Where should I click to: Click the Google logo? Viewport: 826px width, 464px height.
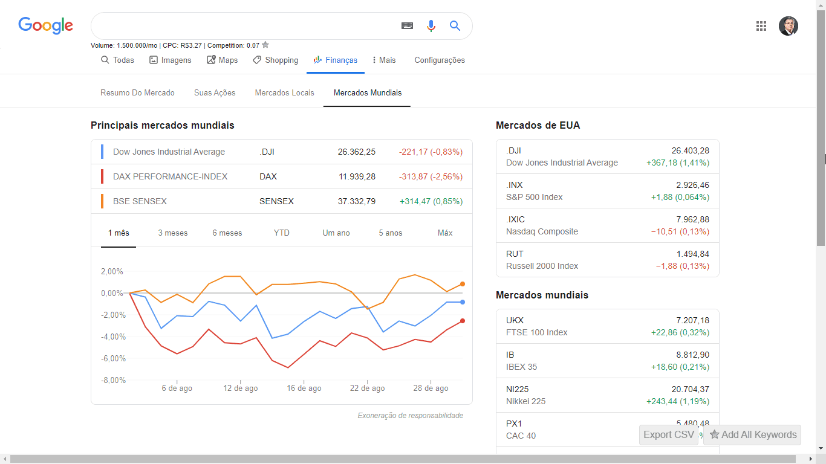pos(45,25)
